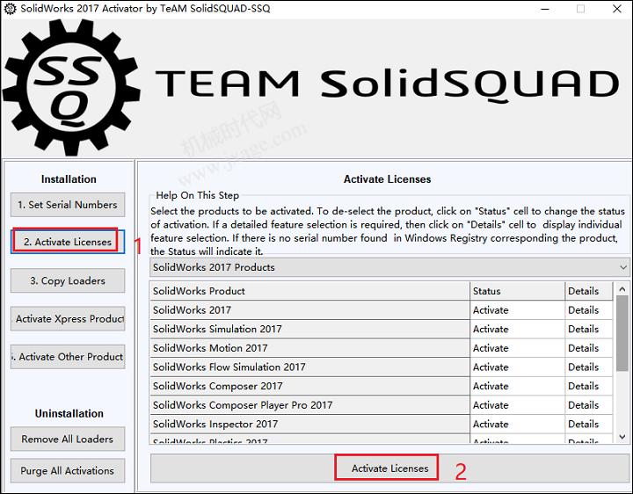The height and width of the screenshot is (494, 633).
Task: Open Details for SolidWorks Simulation 2017
Action: point(589,329)
